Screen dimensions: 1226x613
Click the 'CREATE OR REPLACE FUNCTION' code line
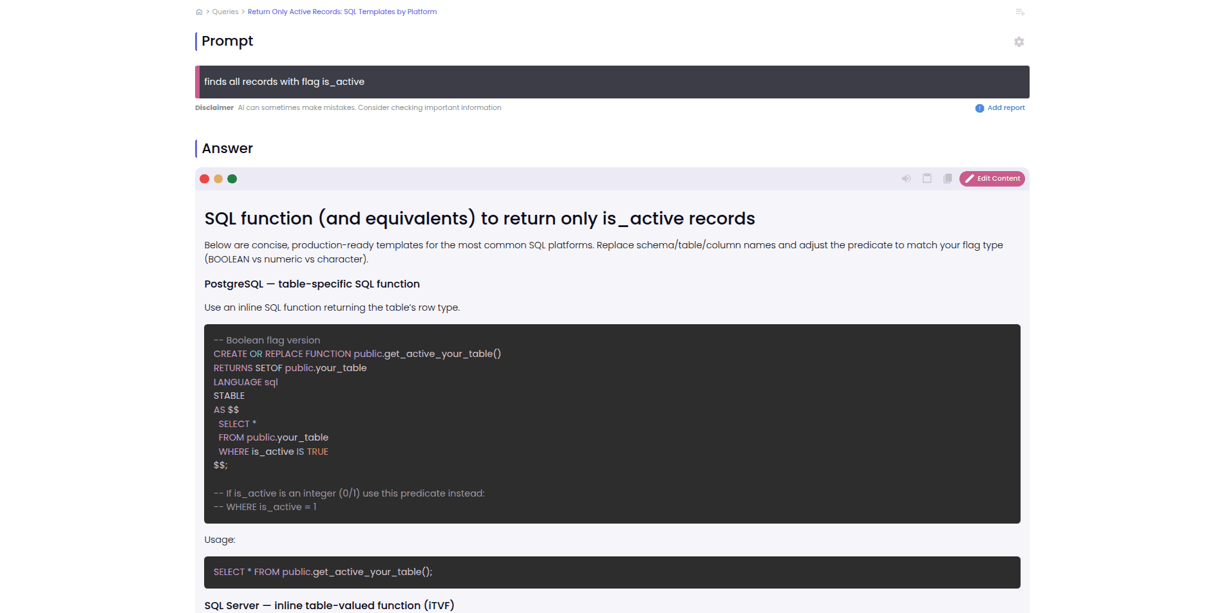click(357, 354)
